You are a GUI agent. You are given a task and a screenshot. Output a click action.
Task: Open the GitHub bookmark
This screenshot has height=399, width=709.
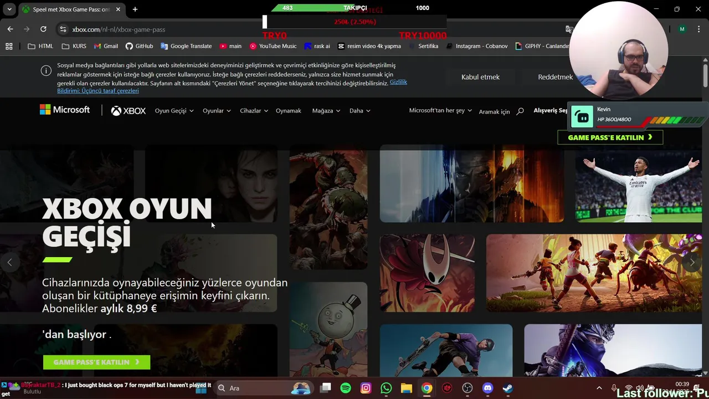coord(139,46)
